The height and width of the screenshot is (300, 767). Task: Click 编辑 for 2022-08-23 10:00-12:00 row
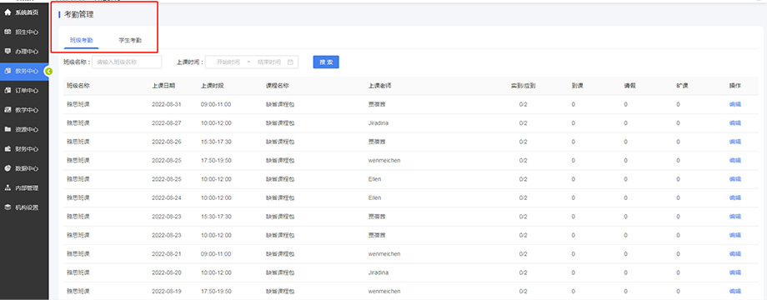pyautogui.click(x=734, y=235)
